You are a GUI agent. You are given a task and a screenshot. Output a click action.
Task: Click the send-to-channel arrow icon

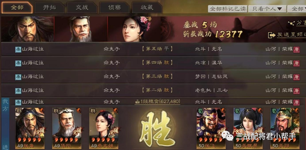pyautogui.click(x=272, y=35)
